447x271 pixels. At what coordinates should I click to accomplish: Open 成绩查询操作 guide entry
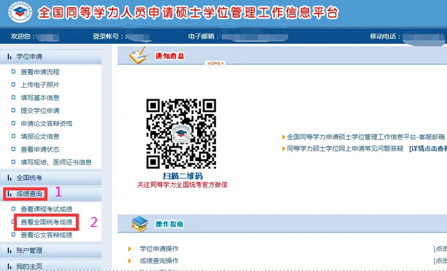point(159,261)
